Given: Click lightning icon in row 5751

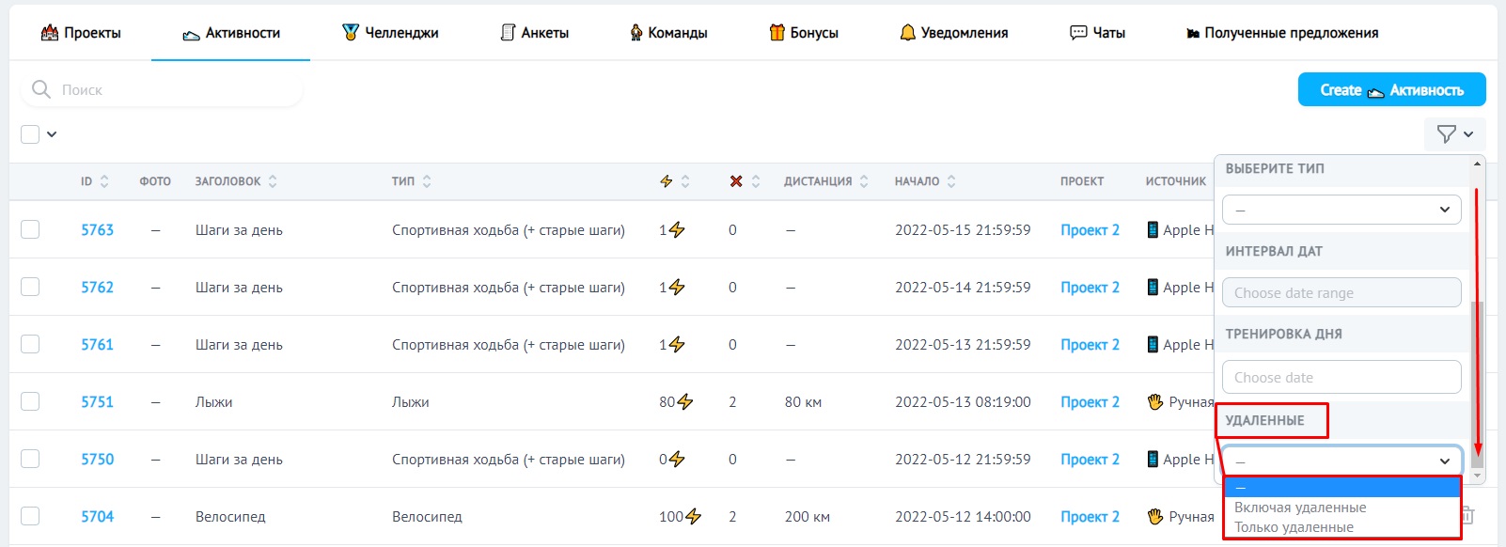Looking at the screenshot, I should (x=685, y=401).
